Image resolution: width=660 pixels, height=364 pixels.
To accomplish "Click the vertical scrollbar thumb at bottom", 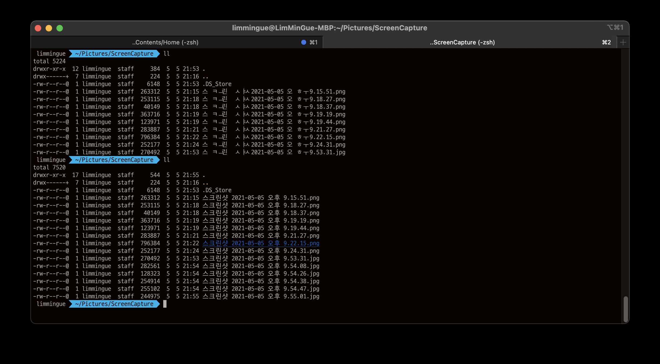I will pyautogui.click(x=626, y=309).
